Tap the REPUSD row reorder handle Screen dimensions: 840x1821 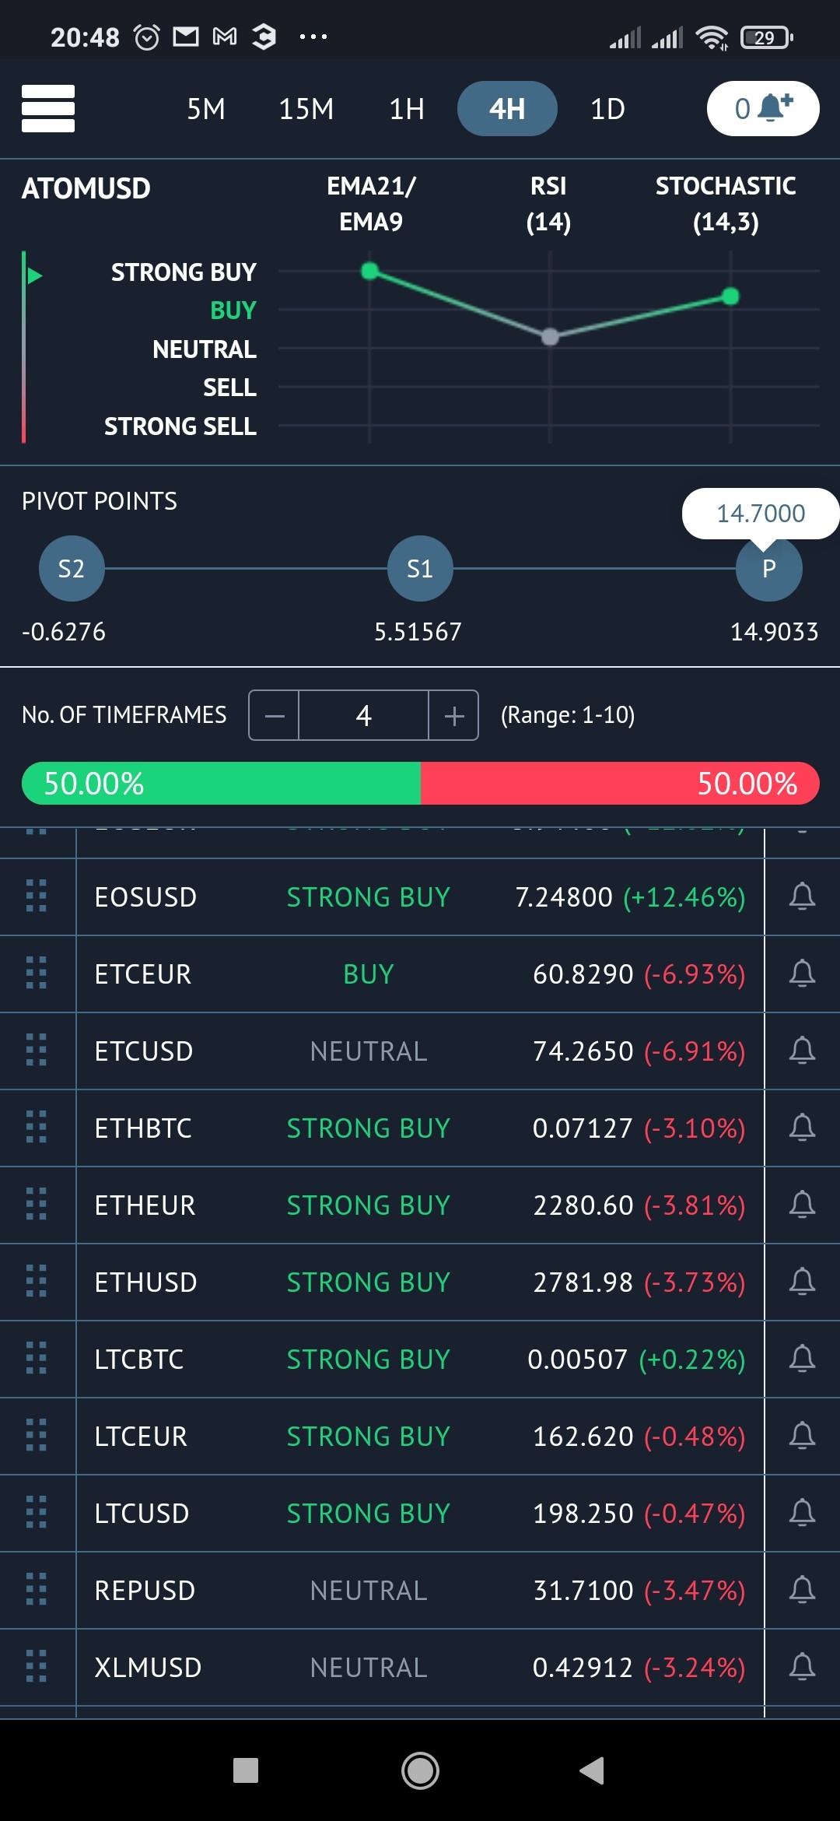click(37, 1590)
